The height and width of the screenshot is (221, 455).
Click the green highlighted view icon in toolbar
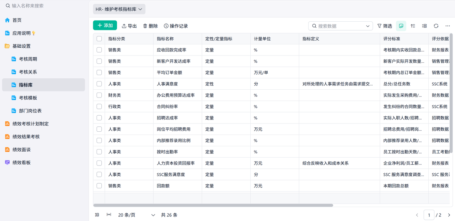[x=401, y=26]
